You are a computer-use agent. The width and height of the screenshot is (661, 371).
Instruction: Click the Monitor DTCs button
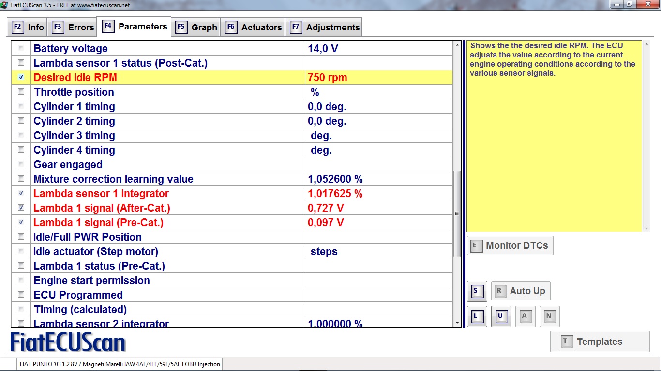pyautogui.click(x=510, y=245)
